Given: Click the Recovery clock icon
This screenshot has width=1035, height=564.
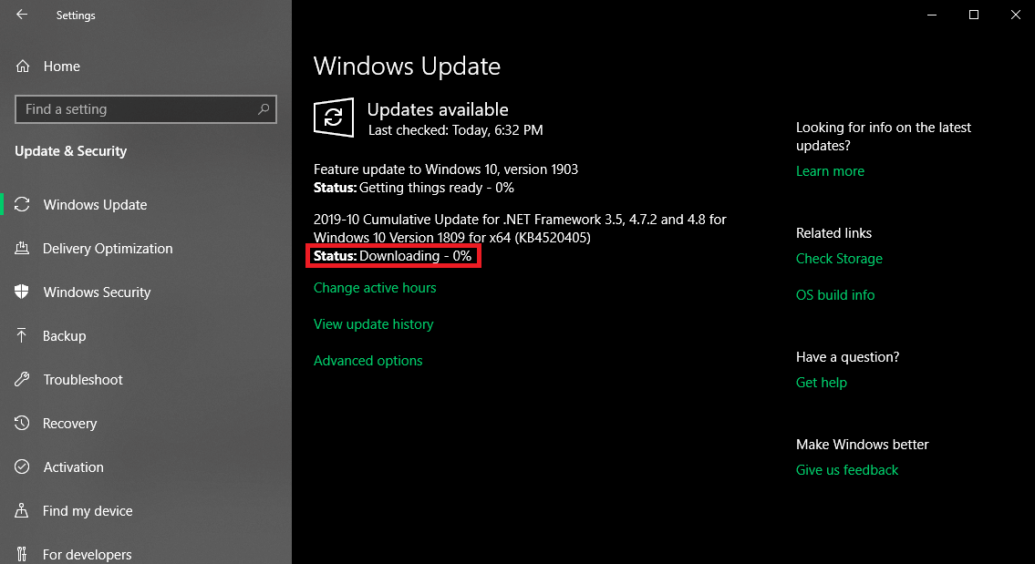Looking at the screenshot, I should [23, 424].
